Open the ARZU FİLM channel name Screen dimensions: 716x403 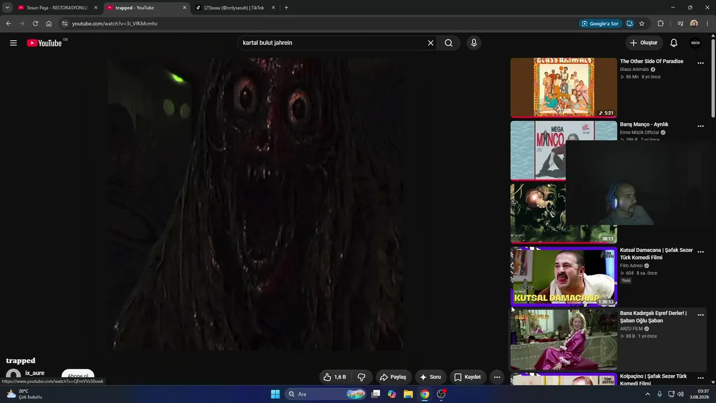[x=632, y=329]
